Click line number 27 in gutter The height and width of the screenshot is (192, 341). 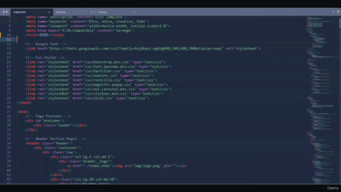point(9,111)
